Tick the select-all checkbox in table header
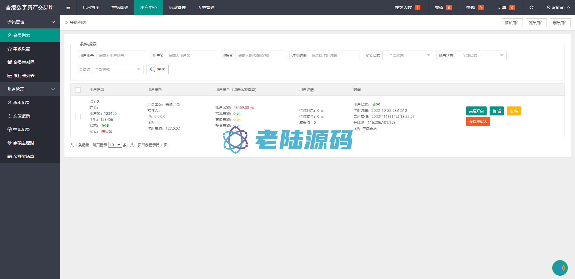The height and width of the screenshot is (279, 575). click(78, 90)
